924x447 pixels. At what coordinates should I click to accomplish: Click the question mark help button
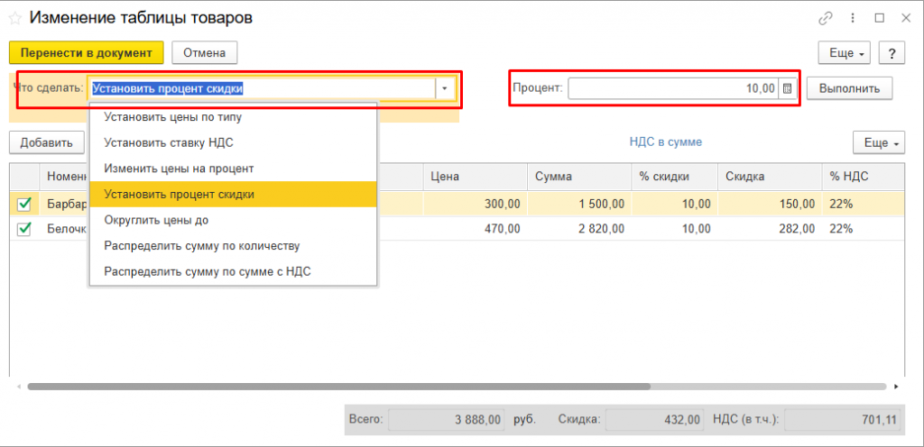[892, 53]
